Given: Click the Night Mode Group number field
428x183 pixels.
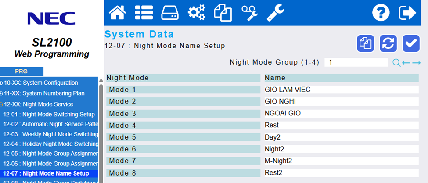Looking at the screenshot, I should point(356,62).
